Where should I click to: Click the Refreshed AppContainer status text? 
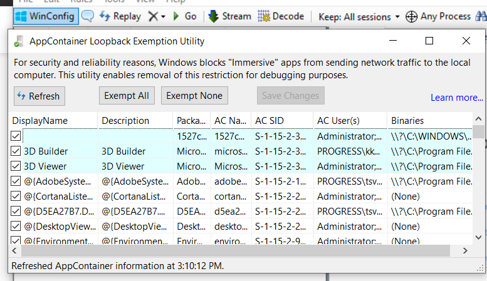pos(117,266)
